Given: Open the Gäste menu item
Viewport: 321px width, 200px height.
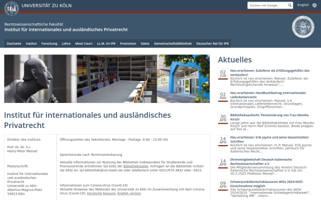Looking at the screenshot, I should click(145, 44).
